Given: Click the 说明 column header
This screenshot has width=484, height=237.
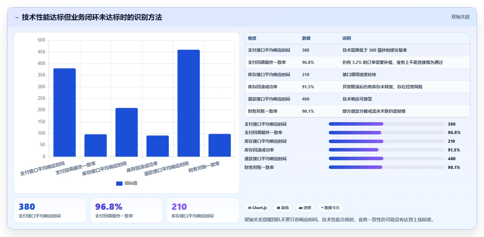Looking at the screenshot, I should click(347, 38).
